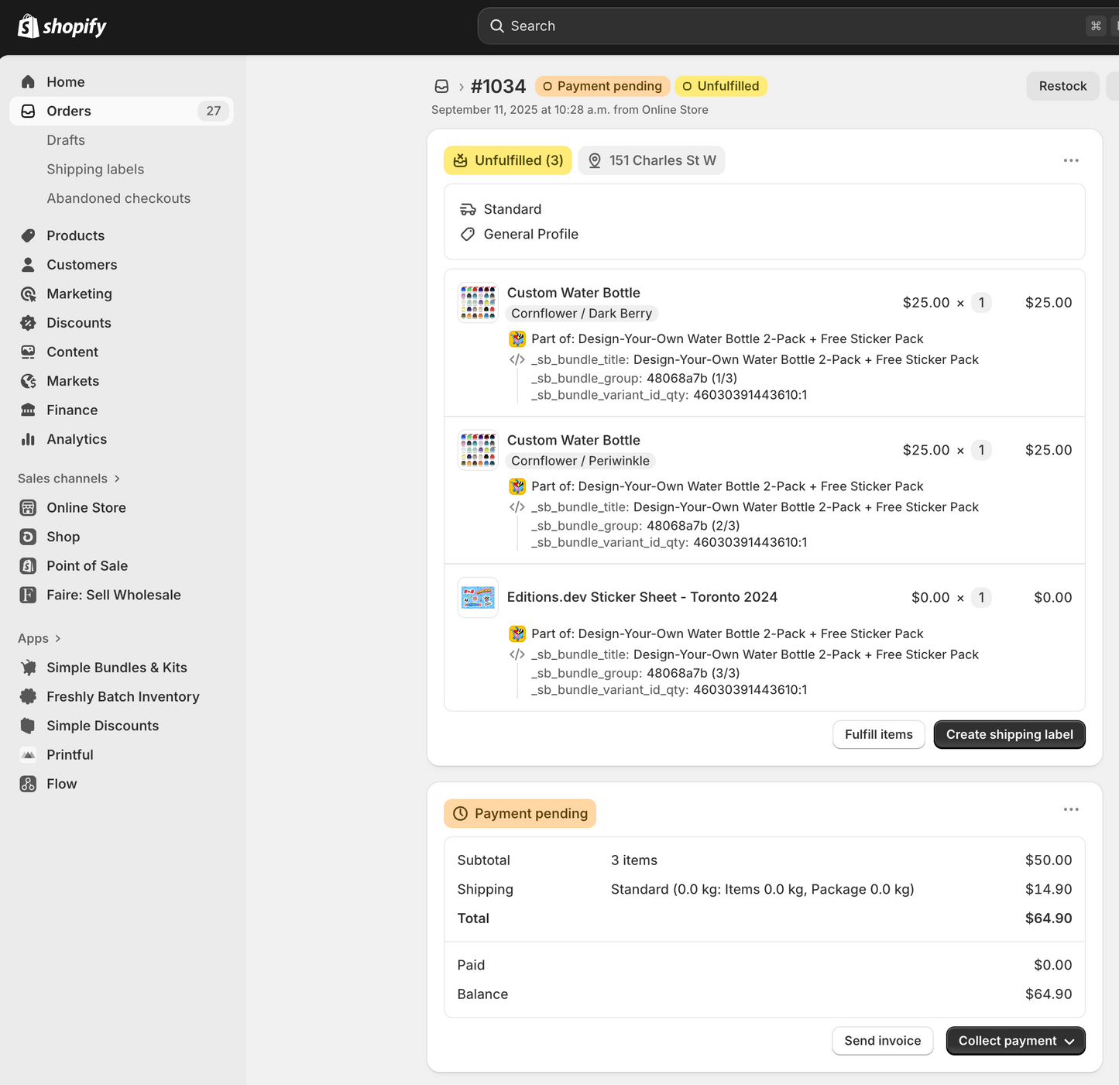Open Abandoned checkouts
1119x1085 pixels.
[x=118, y=198]
